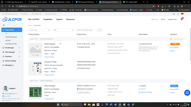Click the browser back arrow
Viewport: 191px width, 107px height.
(2, 6)
